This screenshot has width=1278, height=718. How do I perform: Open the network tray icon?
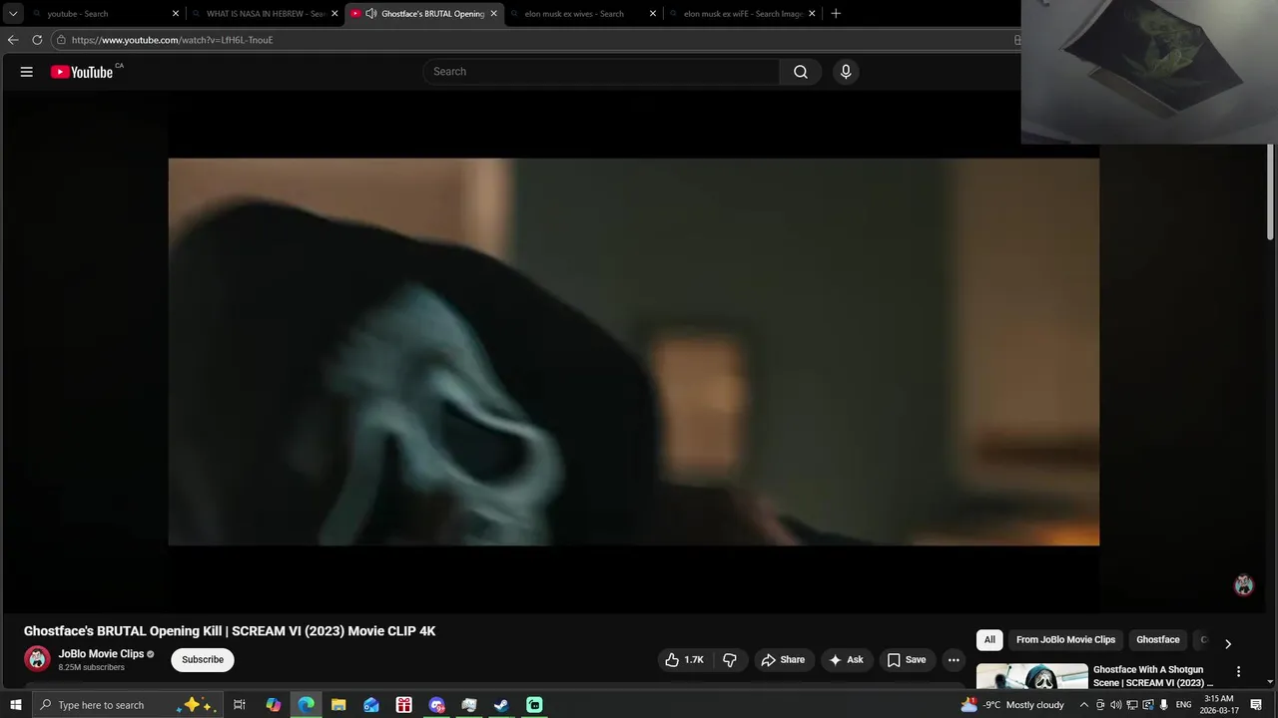click(1132, 705)
